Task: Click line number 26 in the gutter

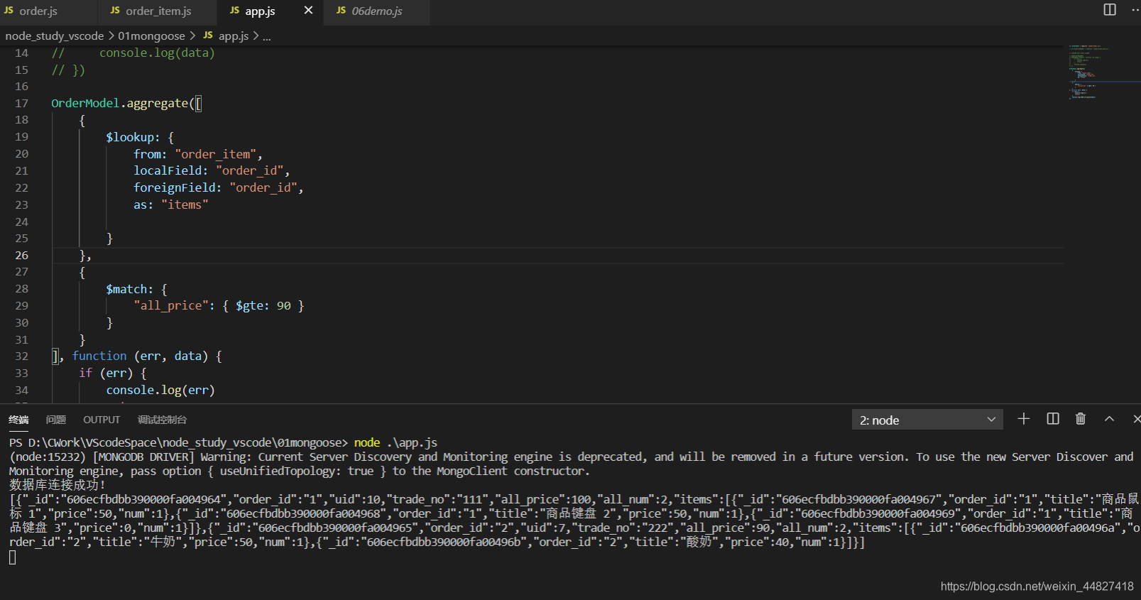Action: pos(22,256)
